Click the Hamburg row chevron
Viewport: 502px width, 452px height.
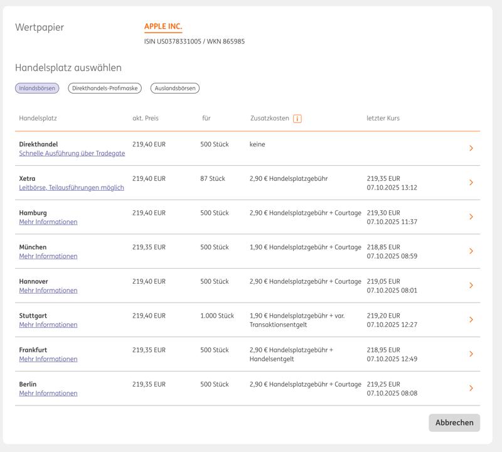[471, 217]
